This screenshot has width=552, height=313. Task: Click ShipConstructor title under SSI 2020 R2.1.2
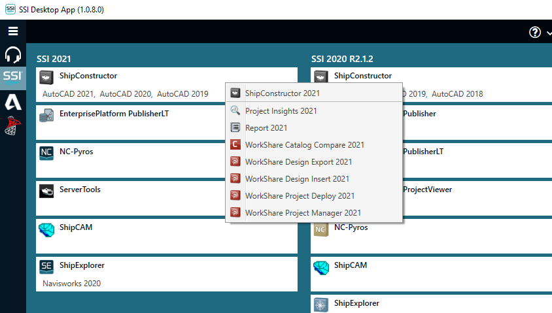[x=362, y=76]
